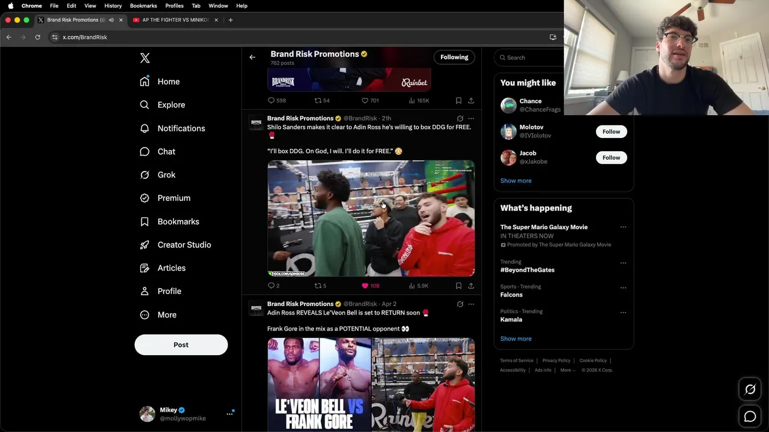Like the post with 701 likes
This screenshot has width=769, height=432.
pyautogui.click(x=370, y=101)
